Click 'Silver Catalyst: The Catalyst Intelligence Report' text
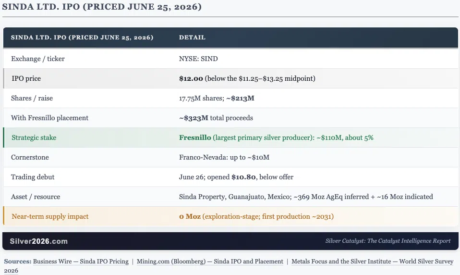Screen dimensions: 460x275 pos(388,241)
